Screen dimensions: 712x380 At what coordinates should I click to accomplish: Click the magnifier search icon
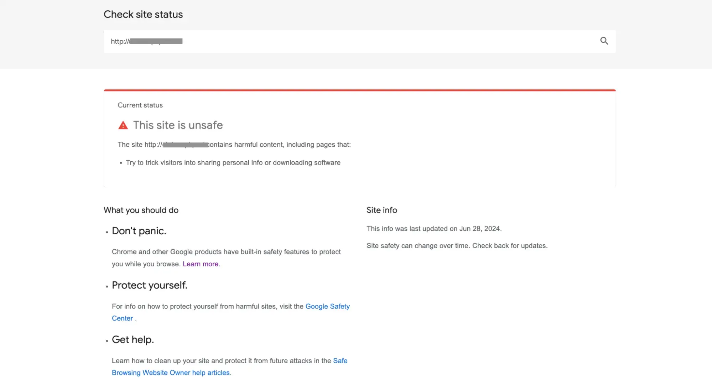tap(604, 41)
